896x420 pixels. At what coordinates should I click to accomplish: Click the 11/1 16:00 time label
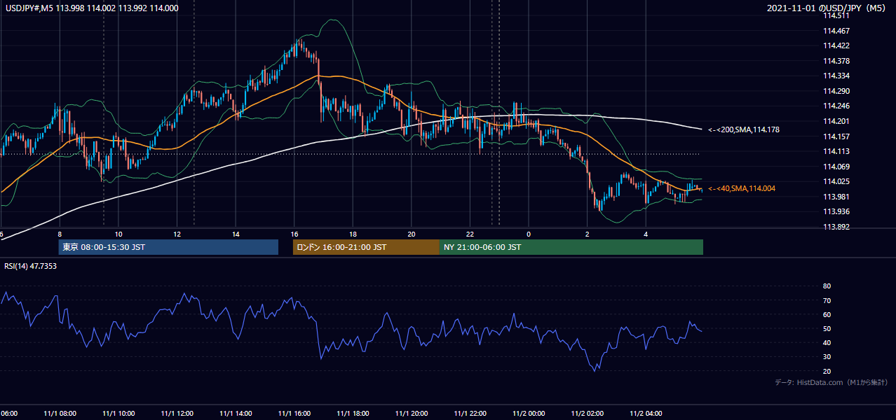[294, 414]
